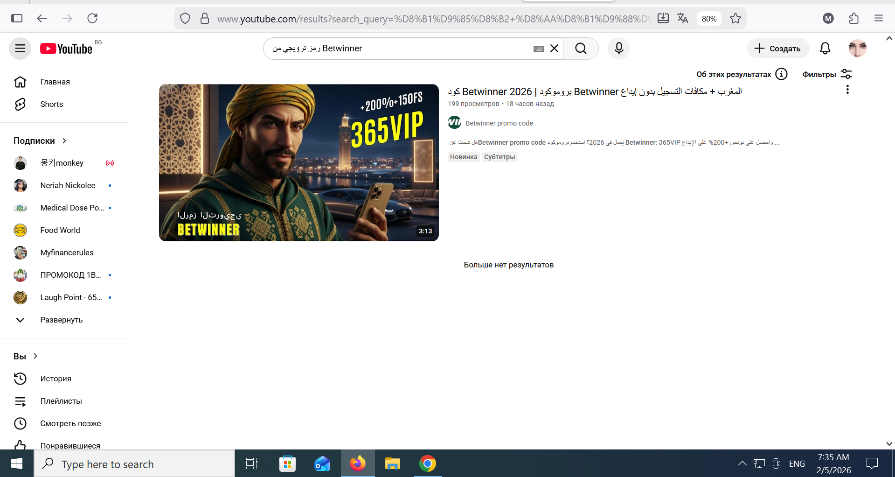
Task: Open the YouTube guide hamburger menu
Action: pyautogui.click(x=20, y=49)
